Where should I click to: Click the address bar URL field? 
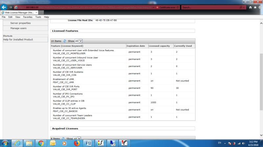tap(85, 7)
